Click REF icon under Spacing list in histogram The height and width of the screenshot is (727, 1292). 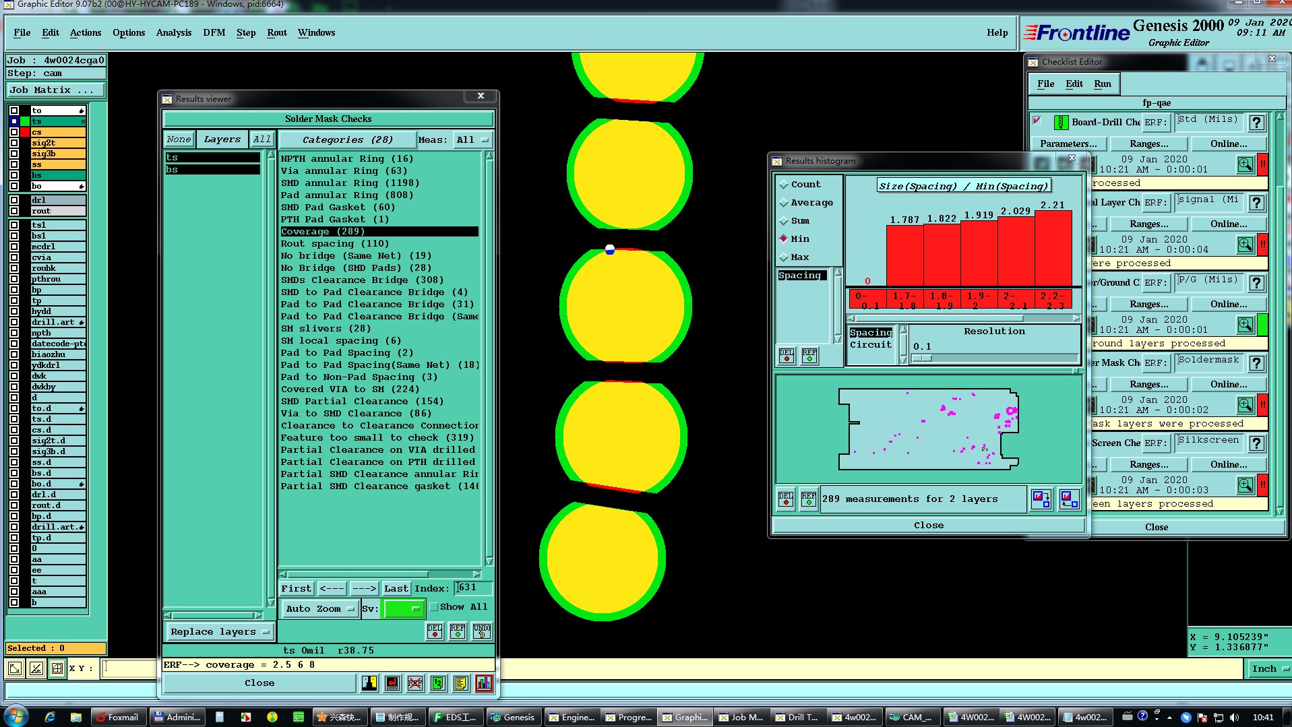tap(809, 356)
